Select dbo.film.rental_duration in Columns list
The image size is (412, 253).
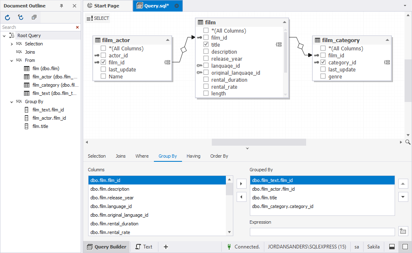pyautogui.click(x=157, y=224)
